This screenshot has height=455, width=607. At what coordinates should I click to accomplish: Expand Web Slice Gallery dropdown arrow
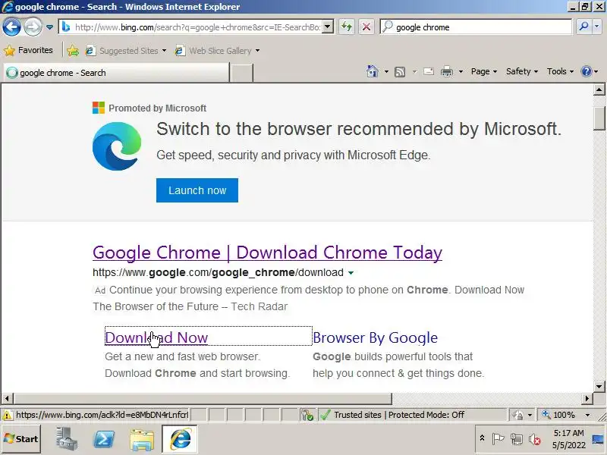[x=257, y=51]
